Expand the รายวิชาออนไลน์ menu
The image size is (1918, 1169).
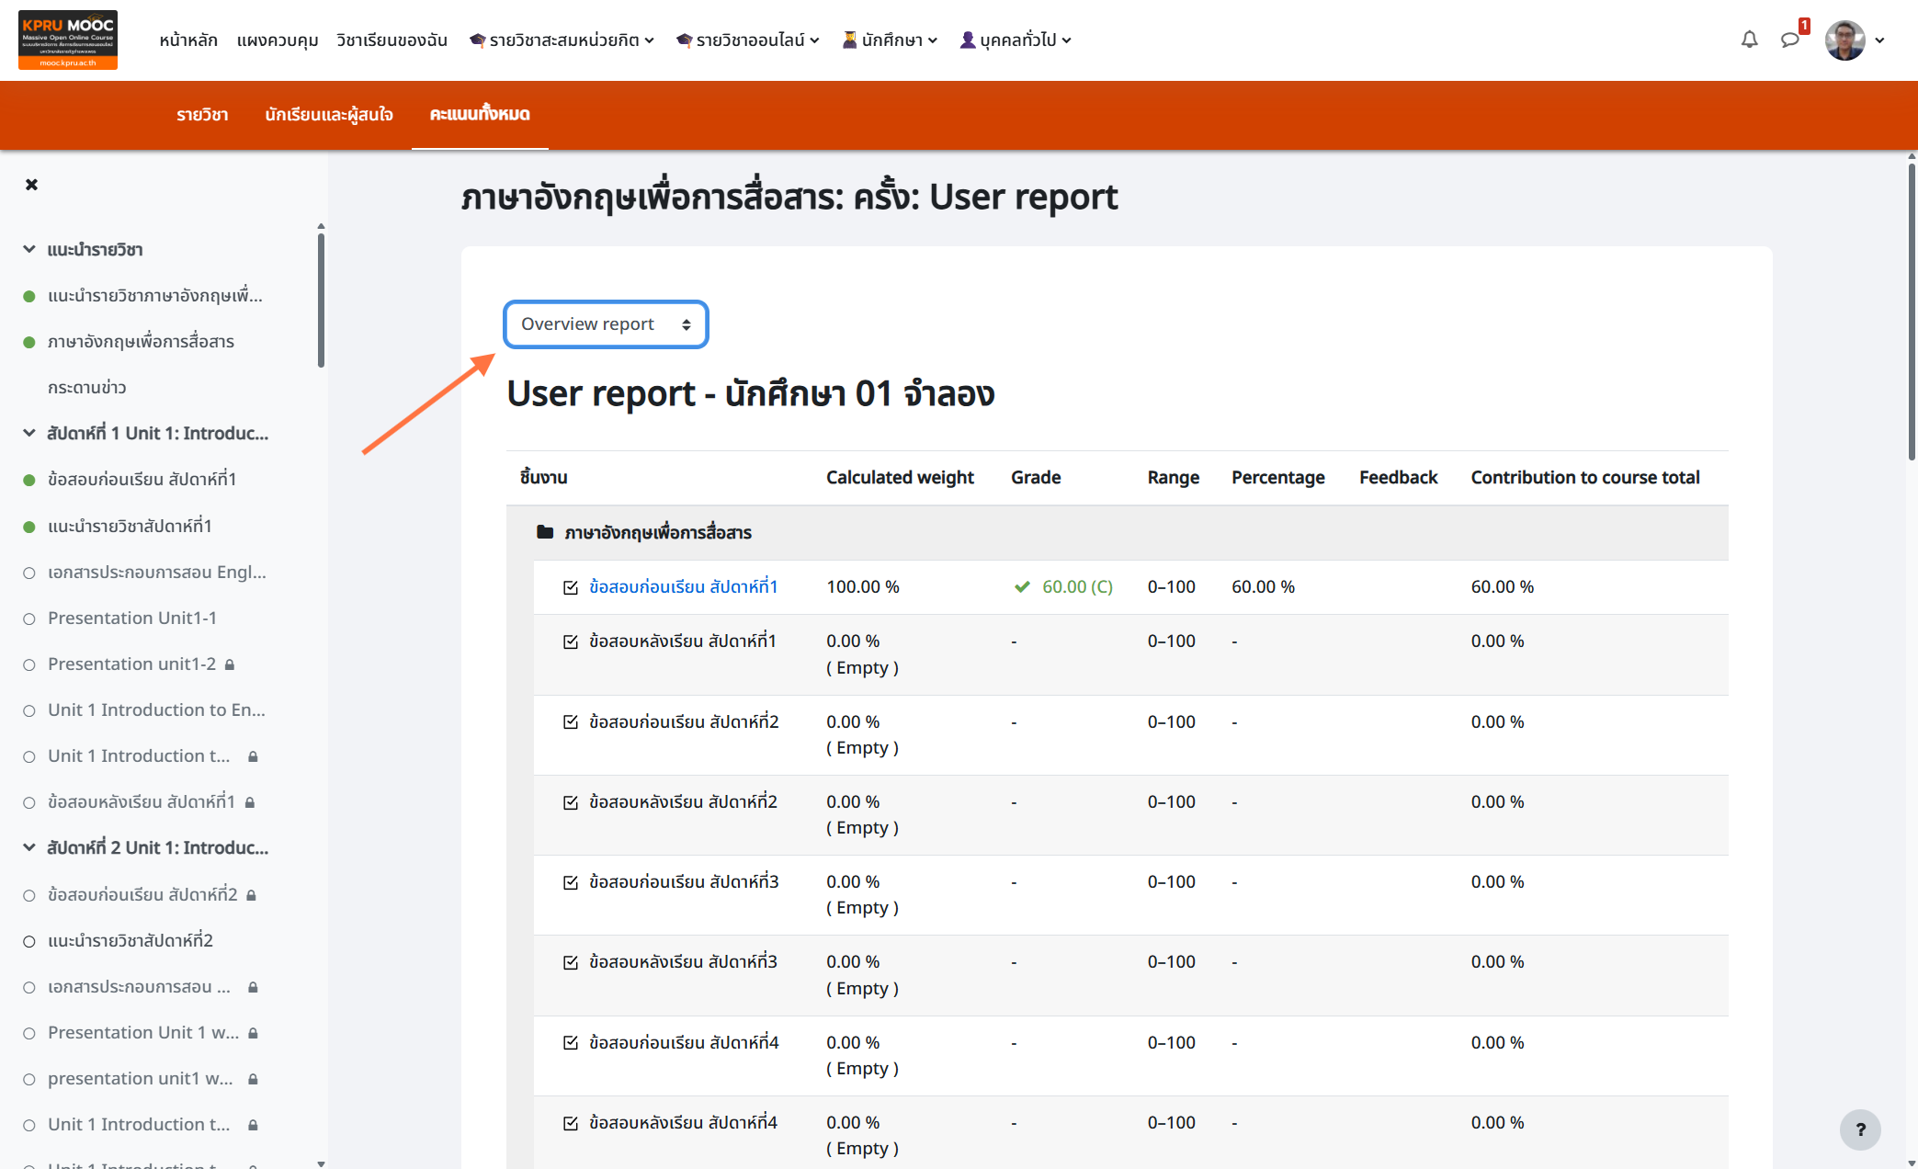(x=747, y=40)
